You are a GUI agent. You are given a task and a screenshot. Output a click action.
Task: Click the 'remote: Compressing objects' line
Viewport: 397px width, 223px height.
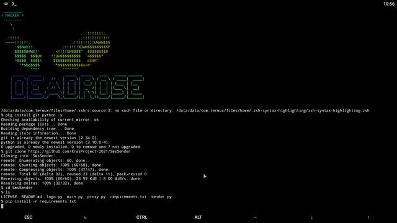pos(55,169)
